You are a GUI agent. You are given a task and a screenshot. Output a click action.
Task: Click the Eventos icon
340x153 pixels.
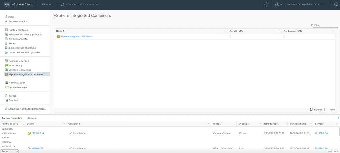click(x=6, y=100)
